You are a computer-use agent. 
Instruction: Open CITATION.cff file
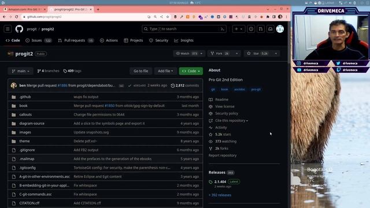29,203
